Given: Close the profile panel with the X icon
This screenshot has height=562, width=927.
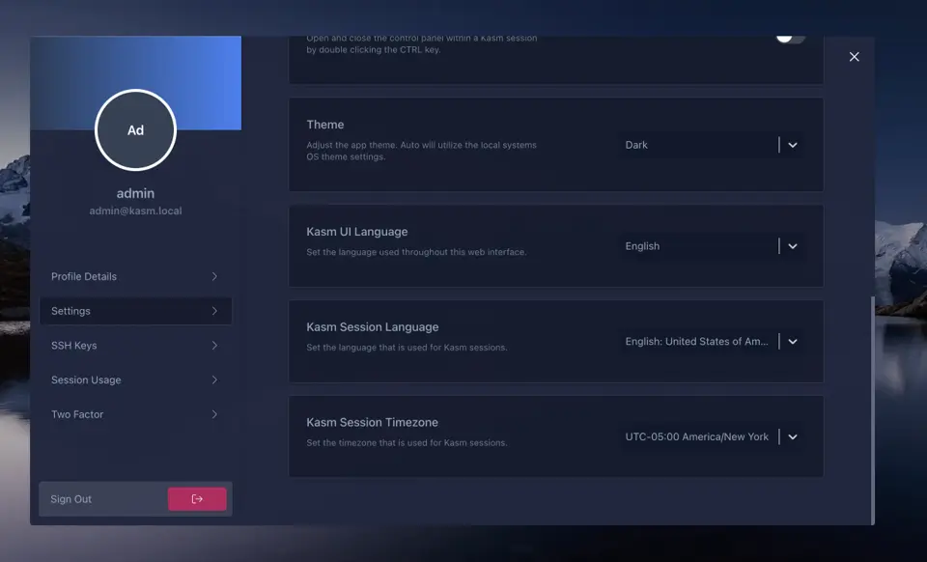Looking at the screenshot, I should (854, 57).
